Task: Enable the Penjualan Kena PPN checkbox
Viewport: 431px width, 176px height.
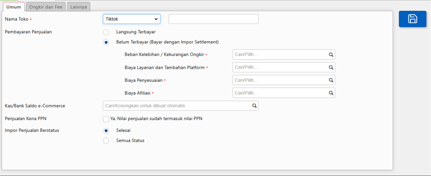Action: (106, 119)
